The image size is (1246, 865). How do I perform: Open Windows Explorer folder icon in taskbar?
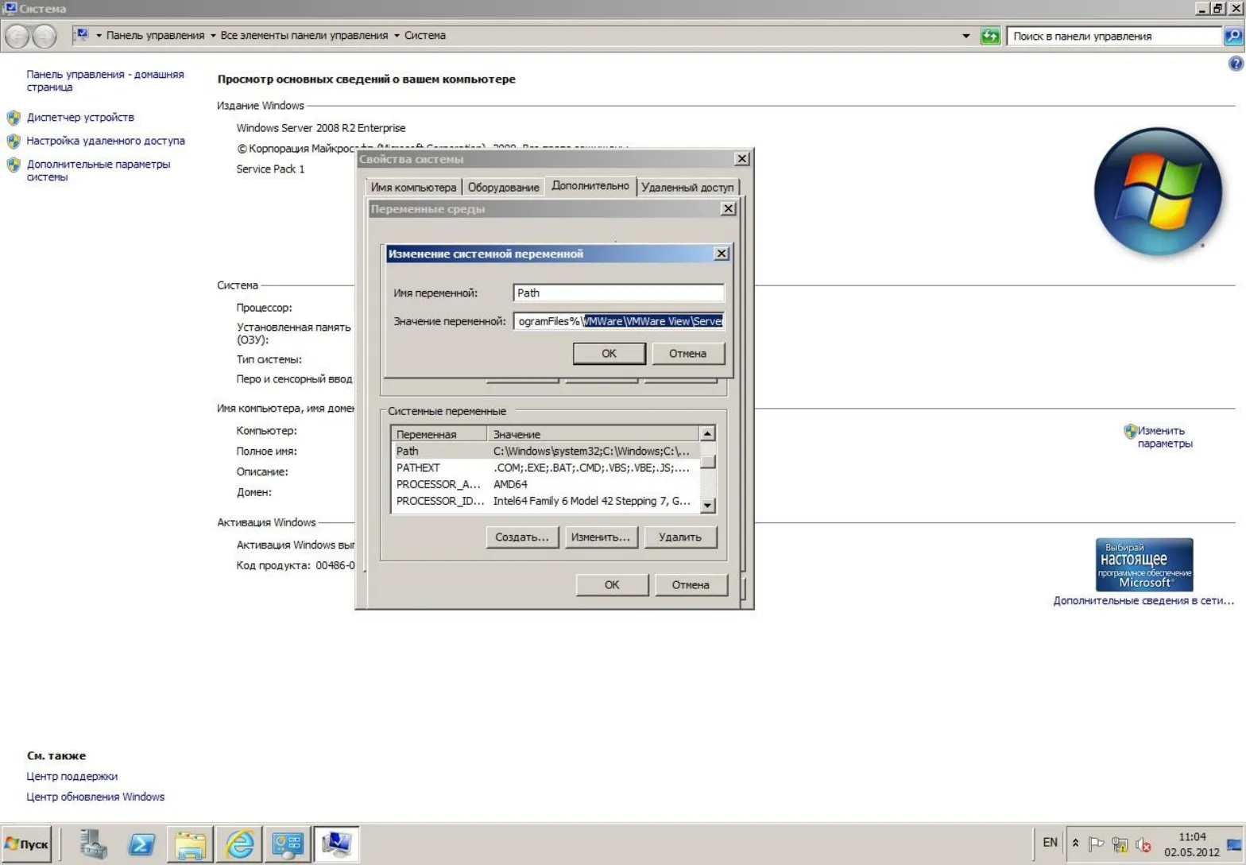(190, 844)
